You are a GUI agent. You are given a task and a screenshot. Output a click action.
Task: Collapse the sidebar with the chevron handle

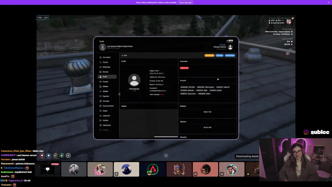[119, 94]
